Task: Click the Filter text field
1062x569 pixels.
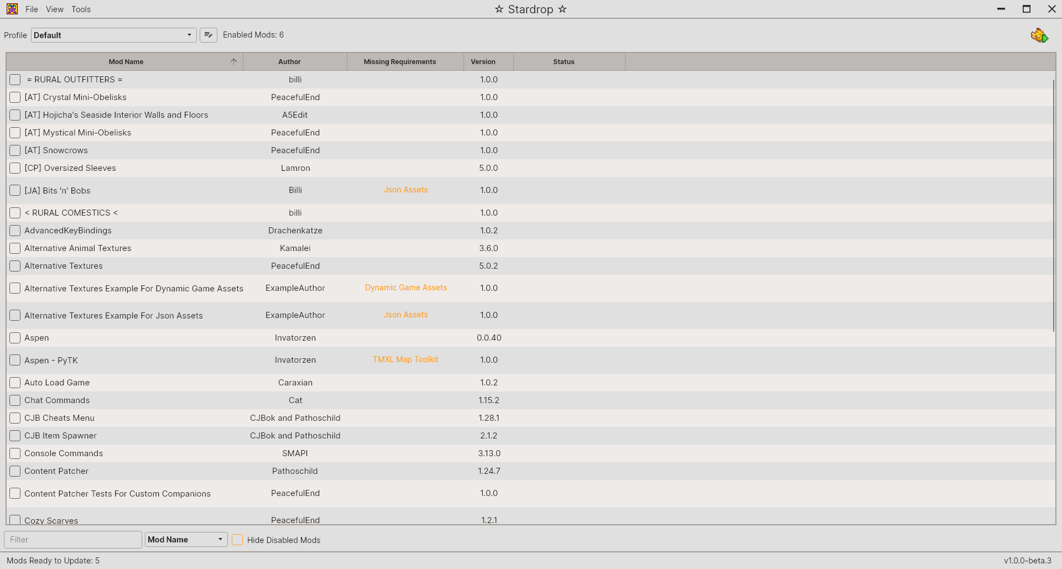Action: click(x=73, y=540)
